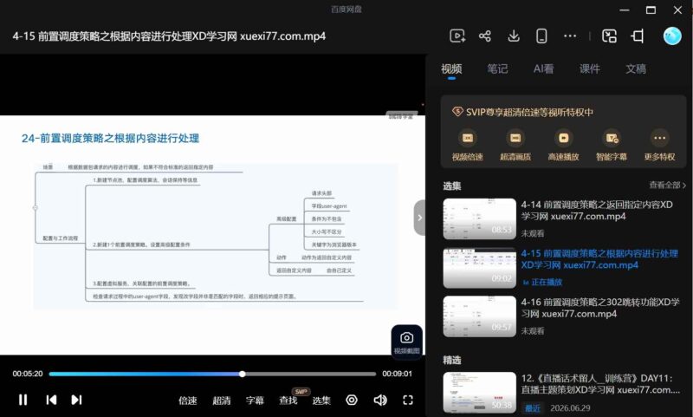Switch to the 视频 tab
The image size is (693, 417).
coord(451,69)
